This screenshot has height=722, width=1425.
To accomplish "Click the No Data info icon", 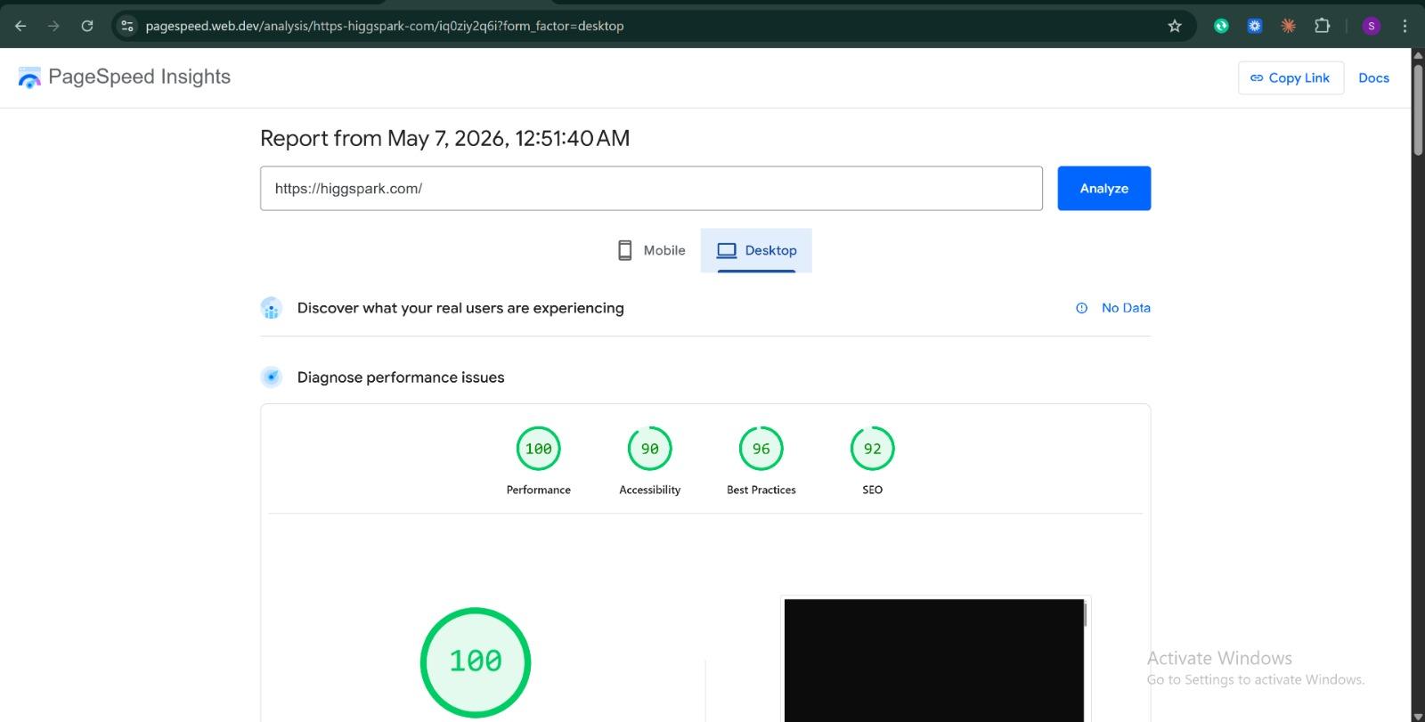I will 1081,308.
